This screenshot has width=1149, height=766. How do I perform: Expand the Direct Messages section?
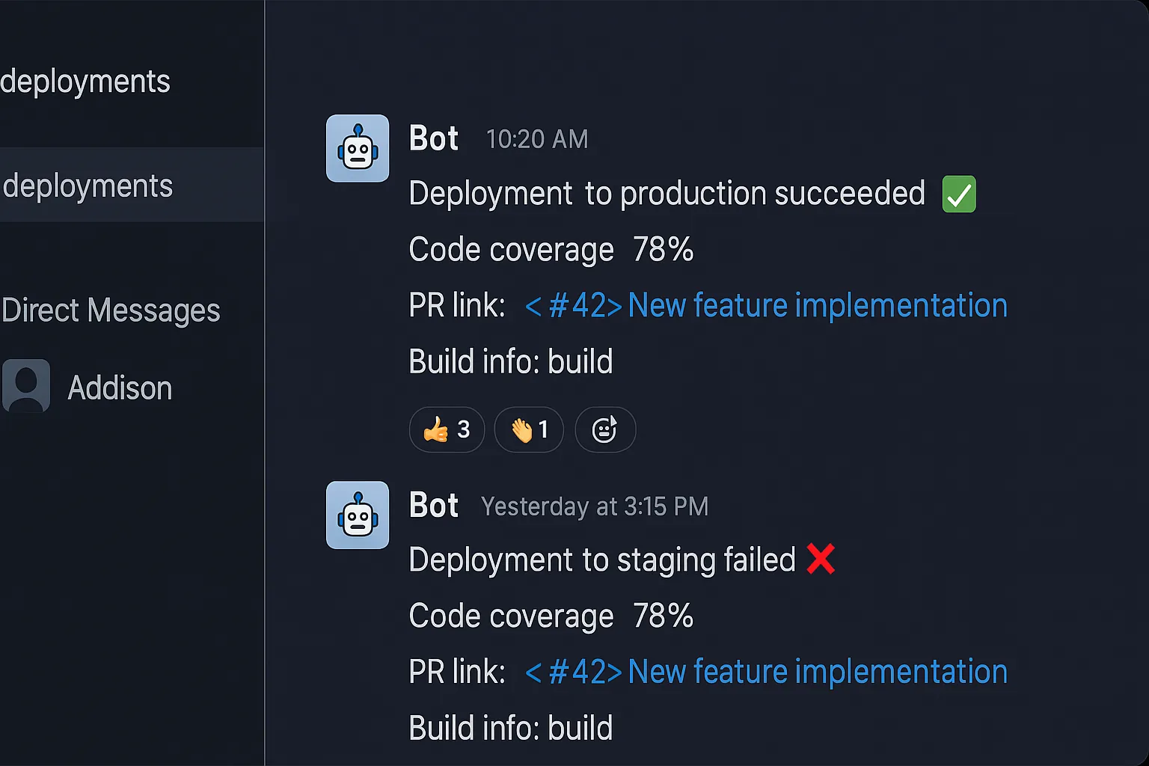(x=111, y=310)
